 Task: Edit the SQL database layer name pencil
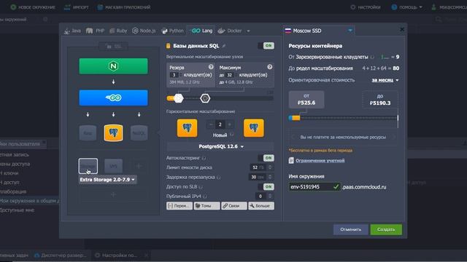pyautogui.click(x=224, y=46)
